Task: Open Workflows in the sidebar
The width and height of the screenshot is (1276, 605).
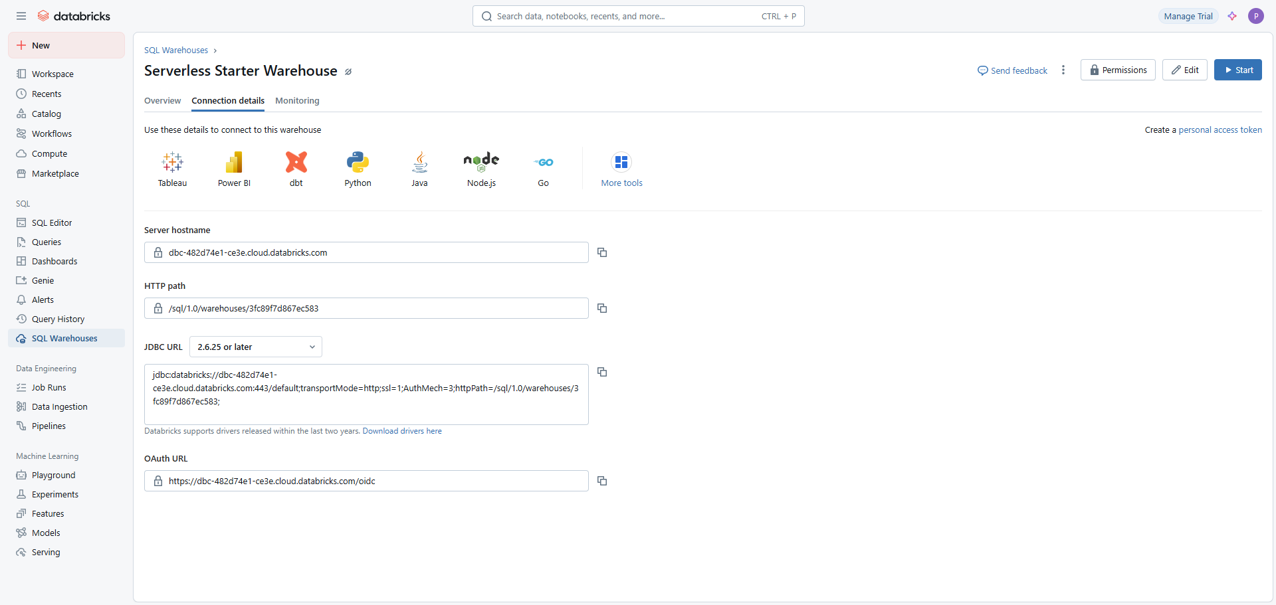Action: click(x=66, y=133)
